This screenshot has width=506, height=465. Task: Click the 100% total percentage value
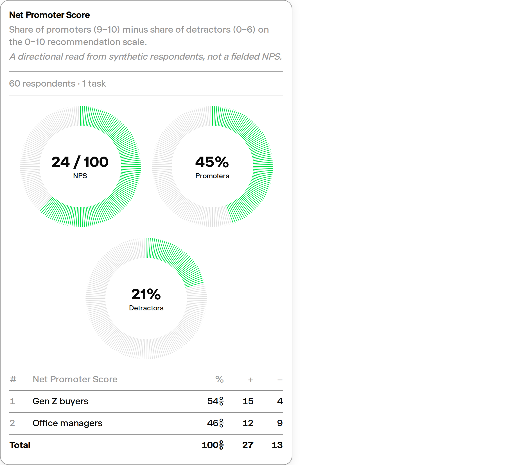pos(213,445)
